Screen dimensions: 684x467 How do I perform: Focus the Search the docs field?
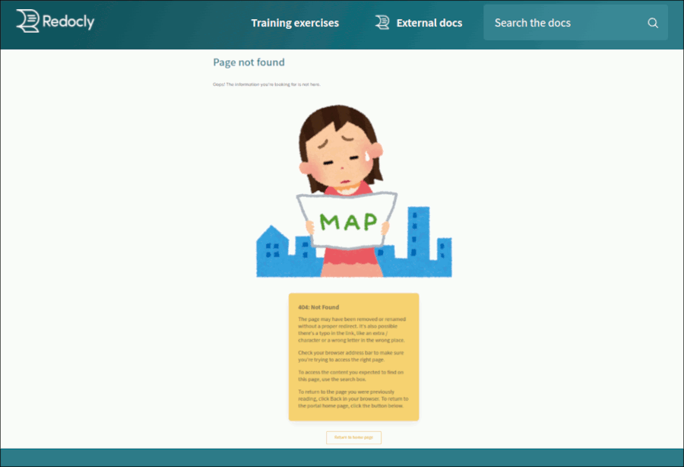click(x=575, y=23)
